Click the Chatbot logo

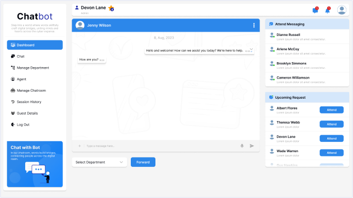click(x=34, y=16)
